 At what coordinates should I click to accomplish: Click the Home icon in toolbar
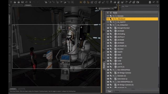(150, 2)
